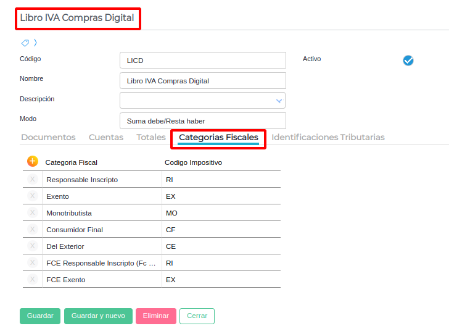Delete the Exento fiscal category row
Screen dimensions: 449x331
click(x=33, y=196)
